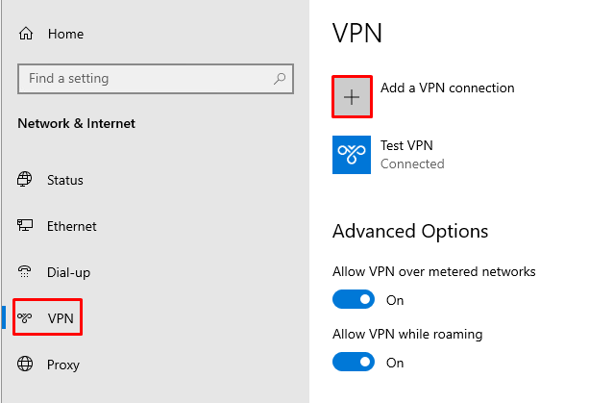589x403 pixels.
Task: Click the plus icon to add VPN
Action: (352, 96)
